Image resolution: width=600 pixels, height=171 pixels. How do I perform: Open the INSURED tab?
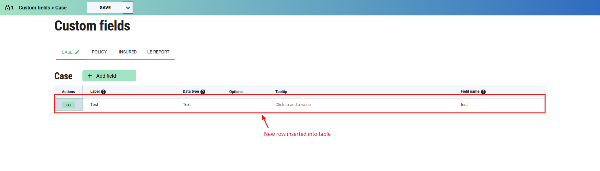pos(128,52)
